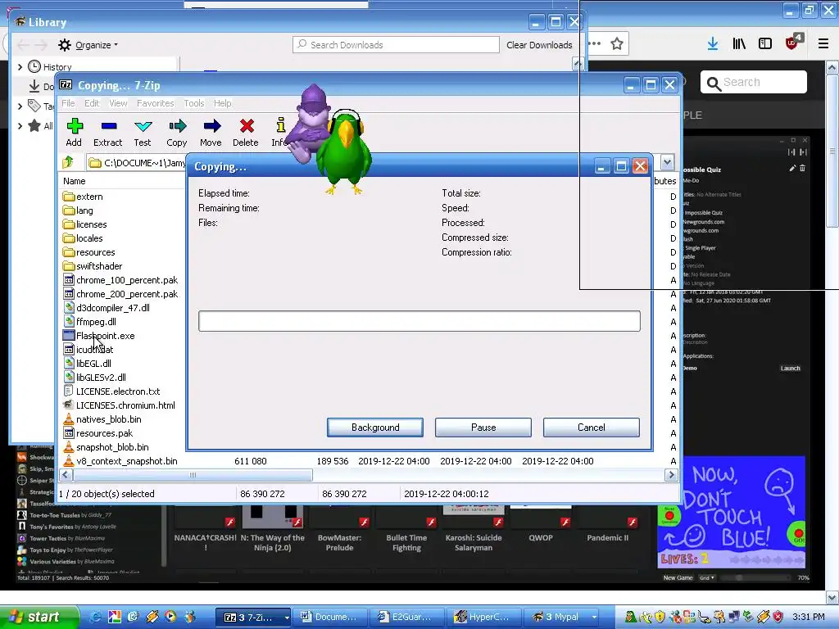This screenshot has width=839, height=629.
Task: Click the right arrow of the horizontal scrollbar
Action: pyautogui.click(x=670, y=474)
